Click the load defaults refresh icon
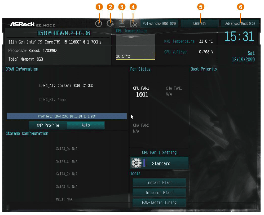This screenshot has height=215, width=264. [110, 24]
